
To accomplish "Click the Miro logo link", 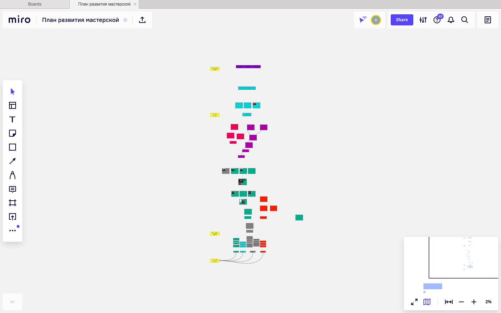I will pos(19,20).
